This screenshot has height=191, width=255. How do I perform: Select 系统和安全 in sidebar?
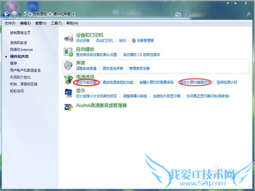coord(18,43)
